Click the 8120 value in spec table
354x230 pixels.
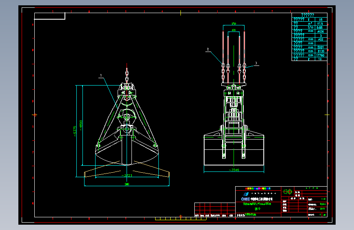(321, 51)
